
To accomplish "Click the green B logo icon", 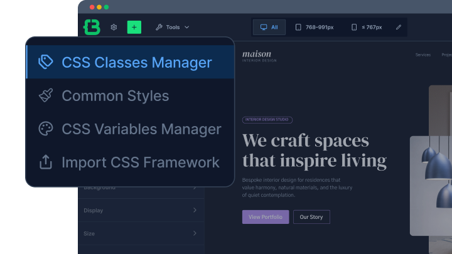I will click(92, 28).
